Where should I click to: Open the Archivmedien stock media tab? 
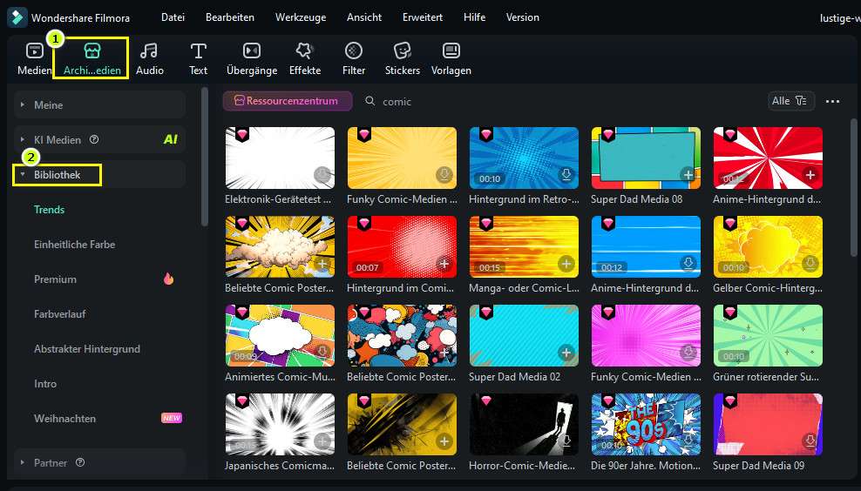(92, 58)
